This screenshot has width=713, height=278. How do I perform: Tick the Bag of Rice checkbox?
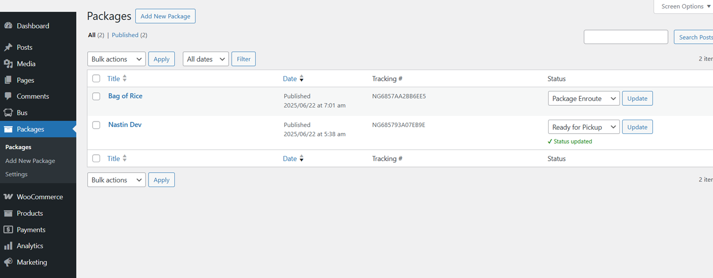pyautogui.click(x=96, y=96)
